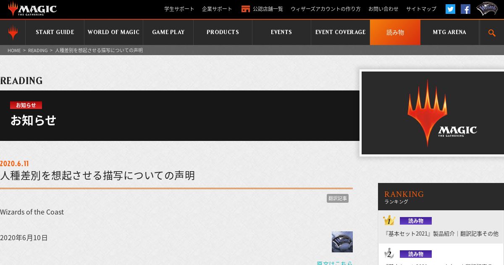Open EVENT COVERAGE menu

(x=340, y=32)
